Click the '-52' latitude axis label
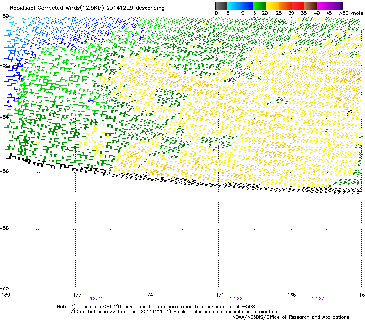The image size is (365, 320). click(5, 65)
